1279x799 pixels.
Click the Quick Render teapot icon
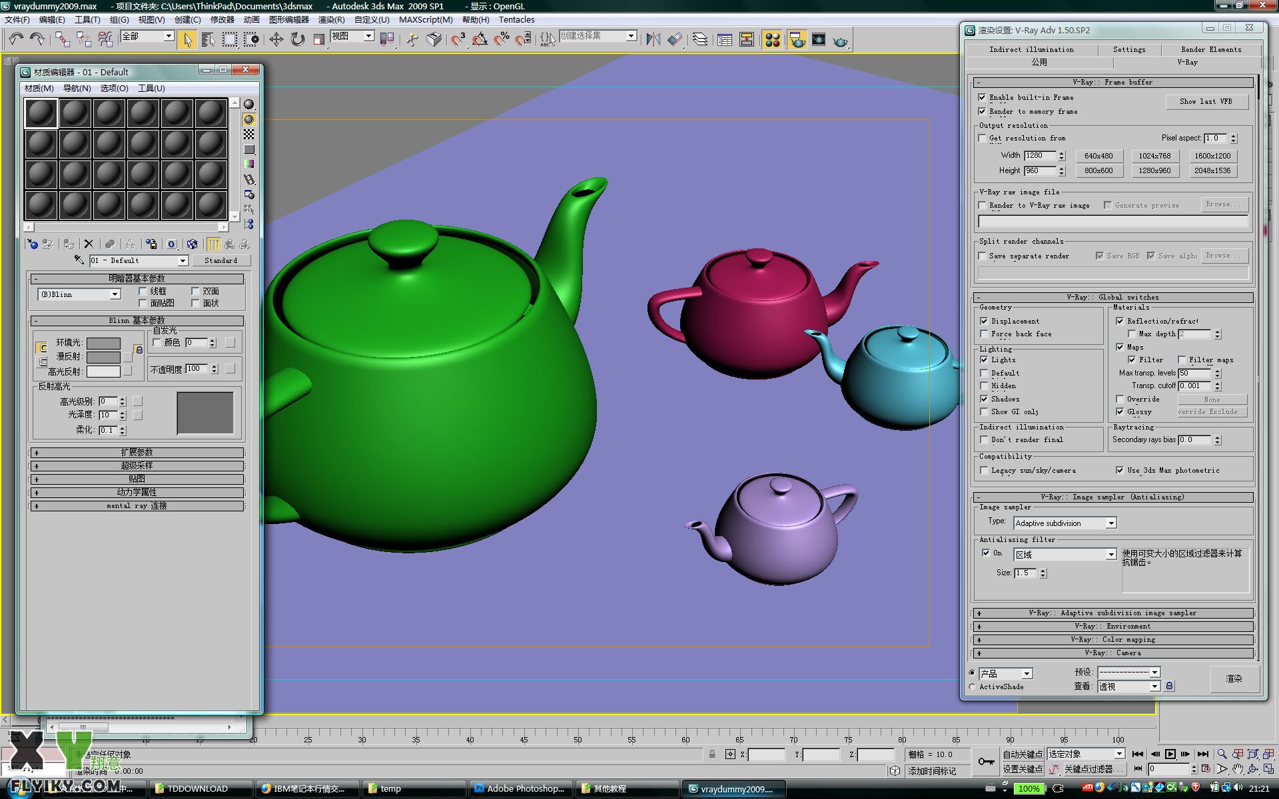841,41
